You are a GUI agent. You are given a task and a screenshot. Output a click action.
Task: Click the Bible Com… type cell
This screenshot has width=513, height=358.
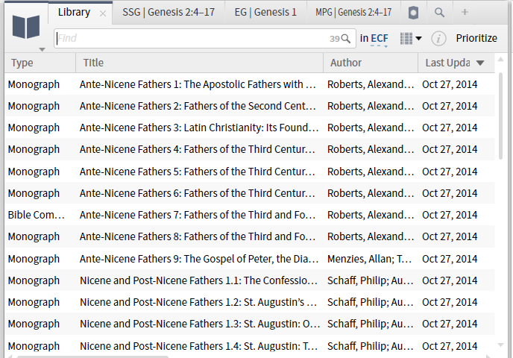[36, 215]
